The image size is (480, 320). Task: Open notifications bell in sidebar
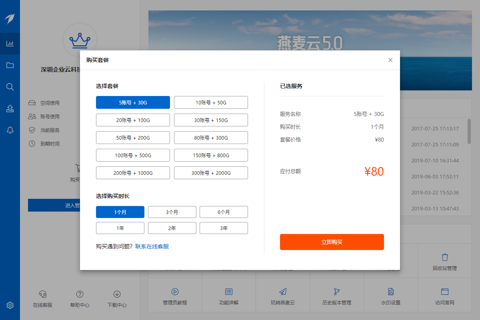pyautogui.click(x=10, y=130)
